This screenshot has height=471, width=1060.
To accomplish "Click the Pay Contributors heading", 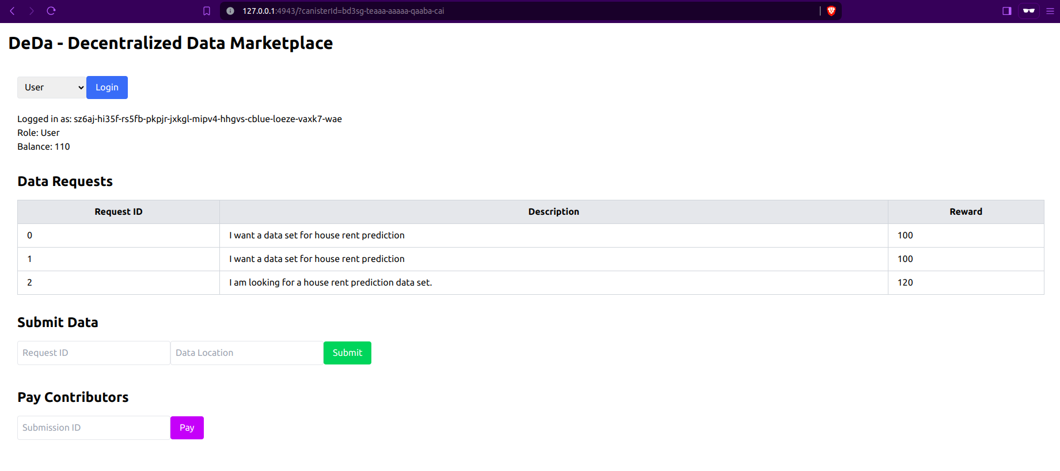I will 73,397.
